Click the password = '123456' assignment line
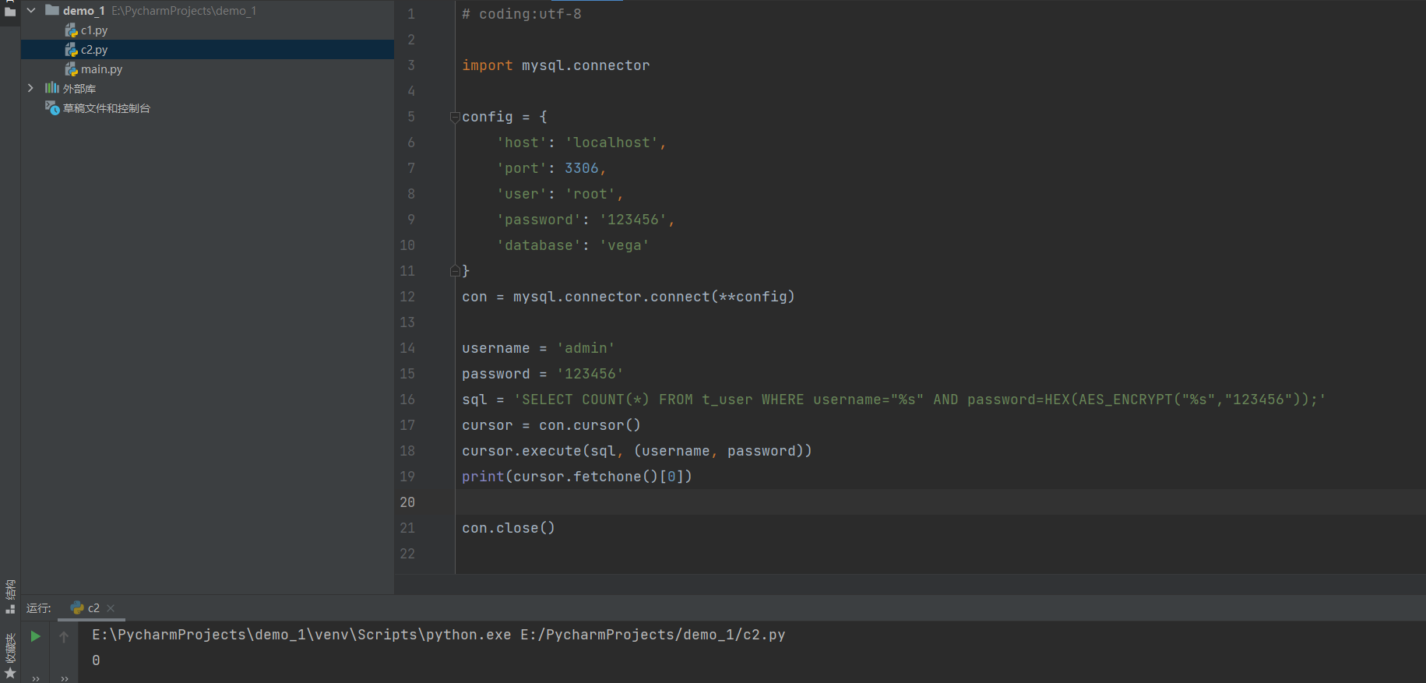This screenshot has height=683, width=1426. point(543,374)
